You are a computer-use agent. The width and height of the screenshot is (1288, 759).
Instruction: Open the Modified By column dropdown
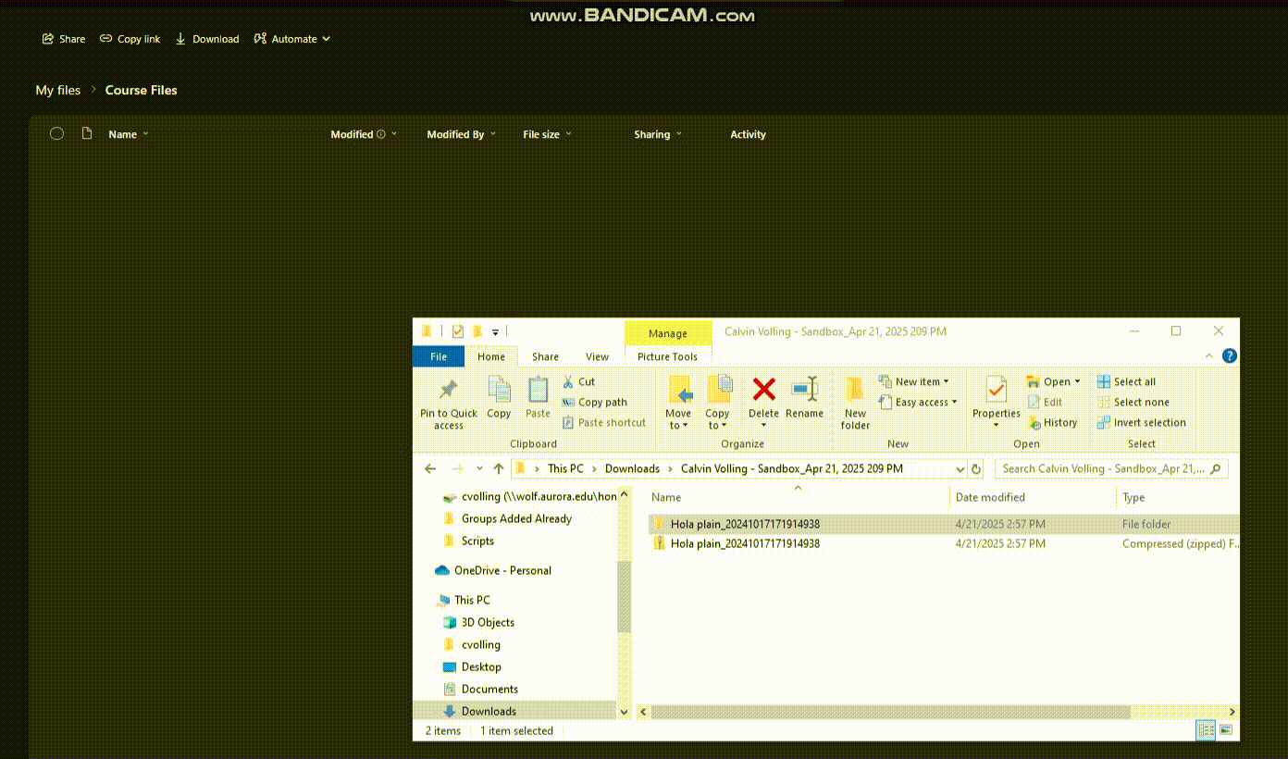tap(492, 134)
